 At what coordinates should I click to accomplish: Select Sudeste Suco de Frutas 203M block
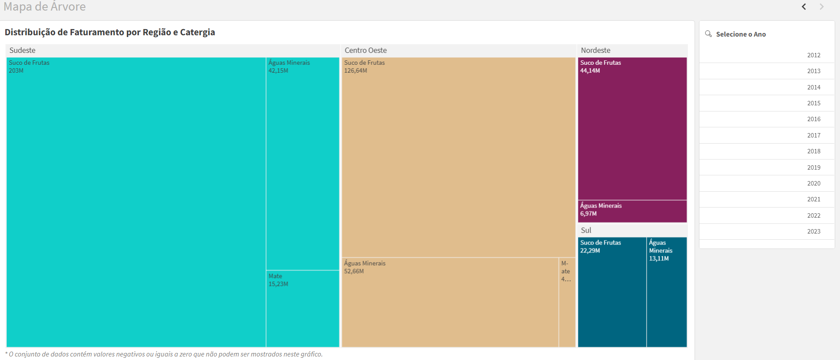click(x=136, y=202)
